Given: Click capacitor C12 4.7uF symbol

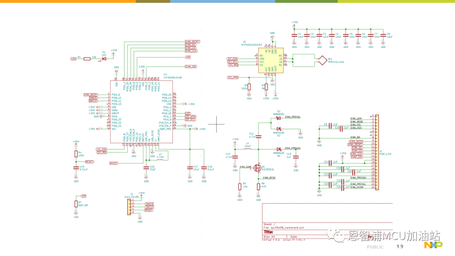Looking at the screenshot, I should click(235, 157).
